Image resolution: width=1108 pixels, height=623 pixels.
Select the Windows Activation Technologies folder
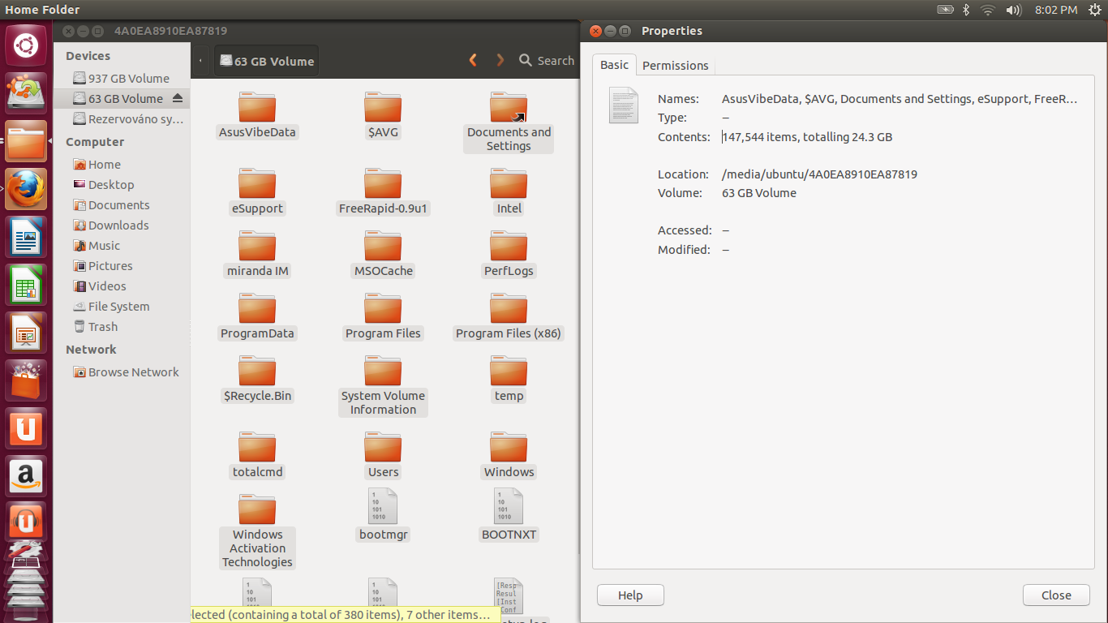pos(257,531)
